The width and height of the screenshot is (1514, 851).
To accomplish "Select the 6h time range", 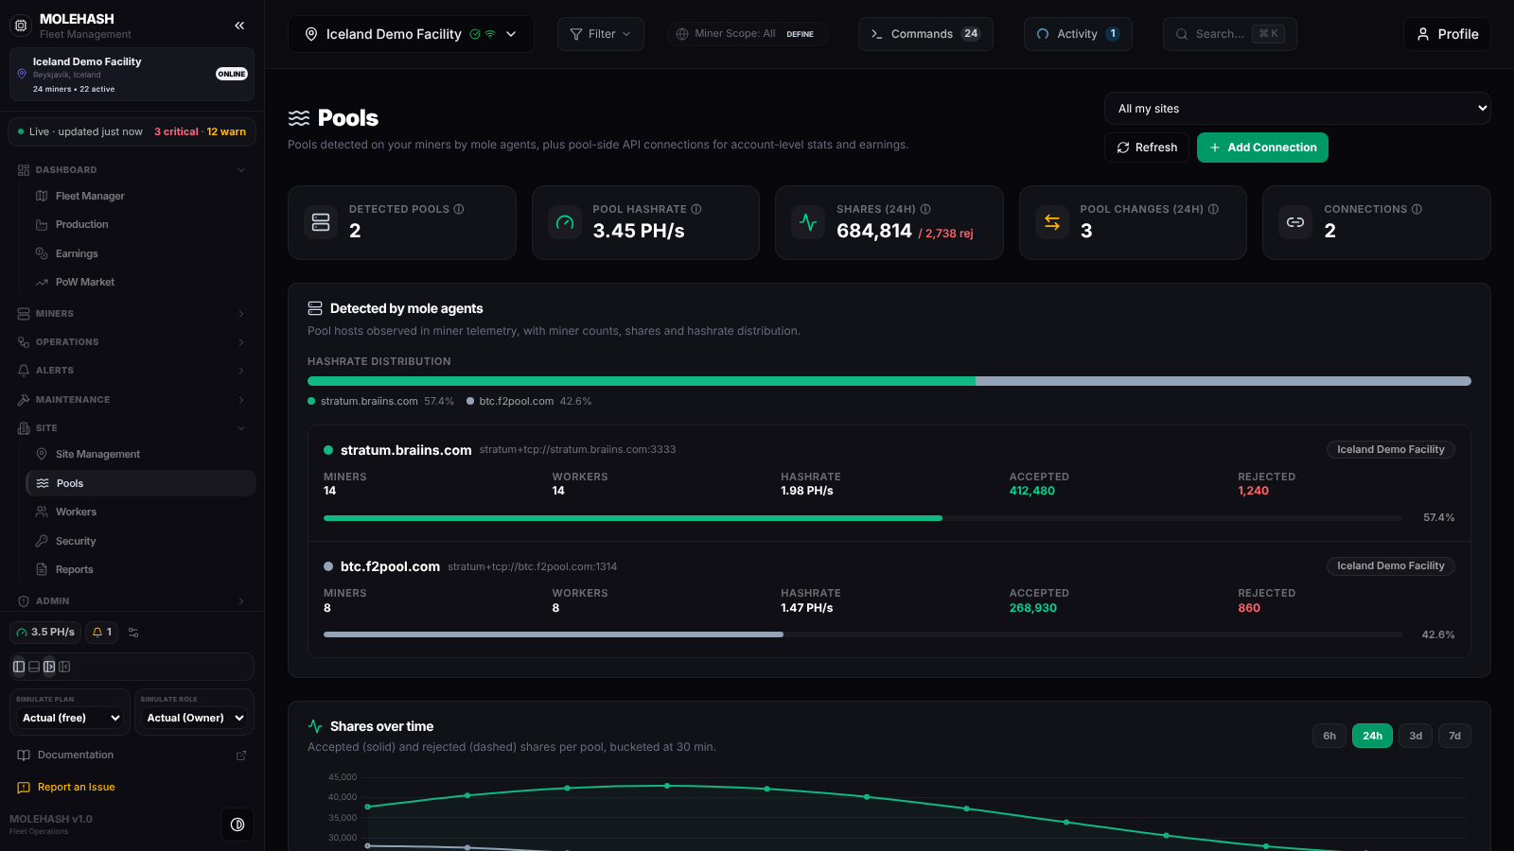I will 1329,736.
